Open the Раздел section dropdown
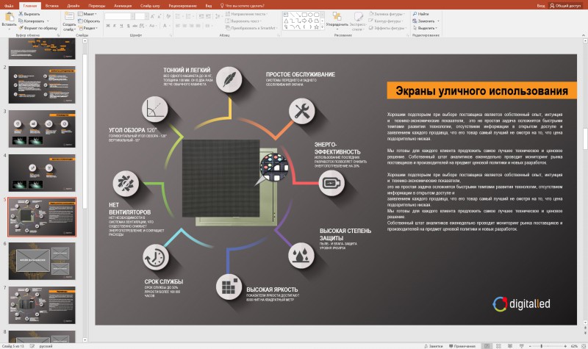 tap(88, 28)
